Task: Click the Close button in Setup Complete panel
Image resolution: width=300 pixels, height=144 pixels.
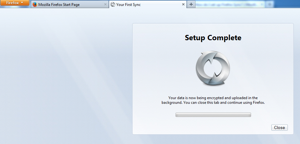Action: 279,127
